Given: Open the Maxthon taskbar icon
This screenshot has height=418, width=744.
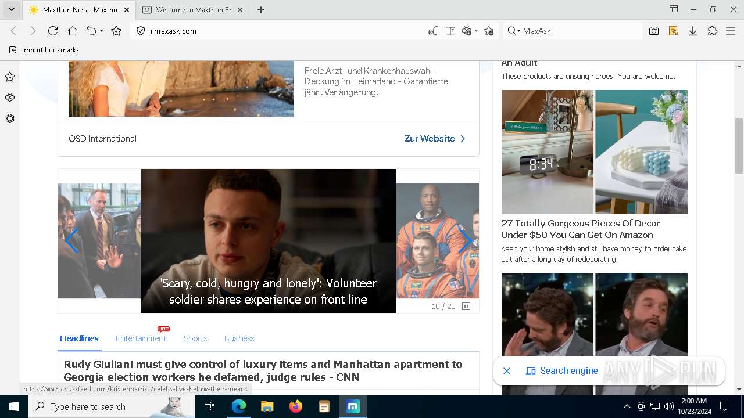Looking at the screenshot, I should (352, 406).
